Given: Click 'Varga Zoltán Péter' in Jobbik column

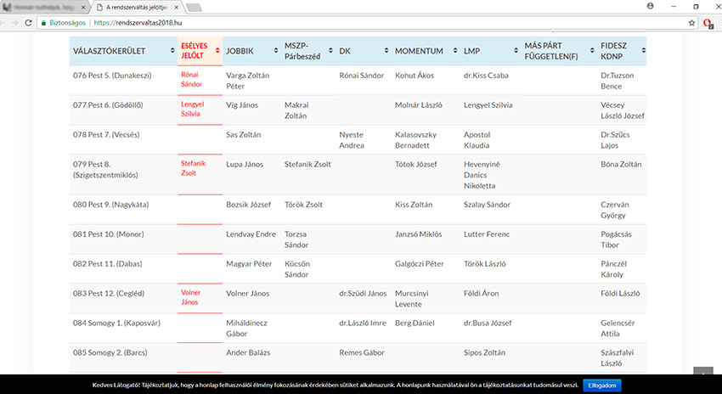Looking at the screenshot, I should tap(248, 81).
